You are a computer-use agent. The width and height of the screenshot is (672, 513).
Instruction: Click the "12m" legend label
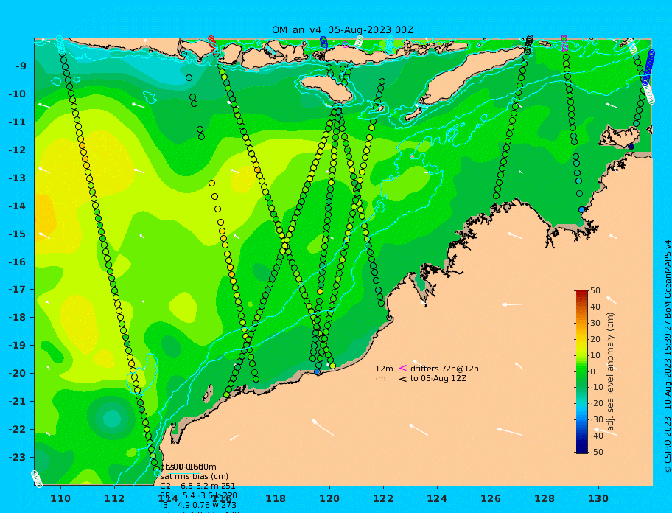(384, 369)
